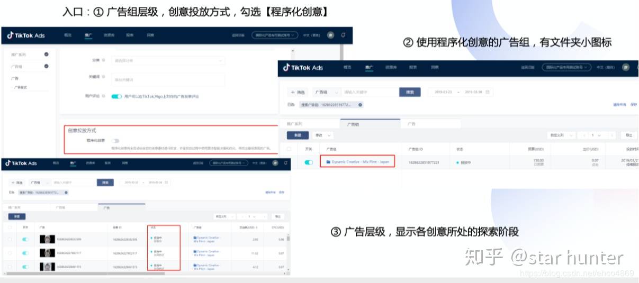The width and height of the screenshot is (639, 283).
Task: Open calendar icon of date range in right window
Action: [488, 92]
